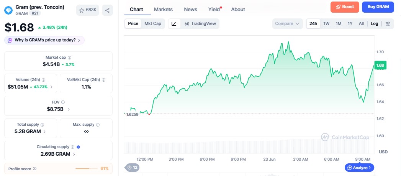Show Market cap info tooltip icon
The image size is (401, 176).
(70, 58)
